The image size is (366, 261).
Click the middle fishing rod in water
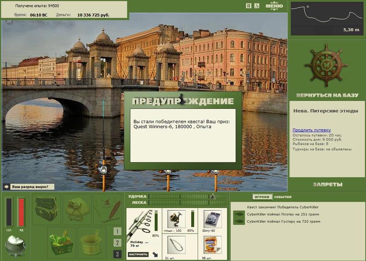[x=168, y=181]
